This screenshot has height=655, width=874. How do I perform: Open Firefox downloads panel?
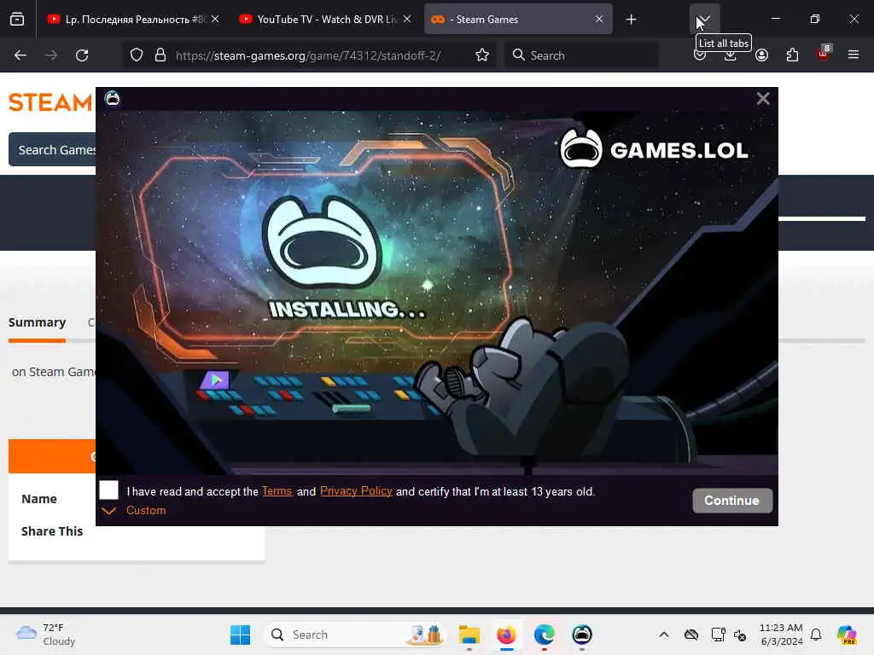coord(731,55)
